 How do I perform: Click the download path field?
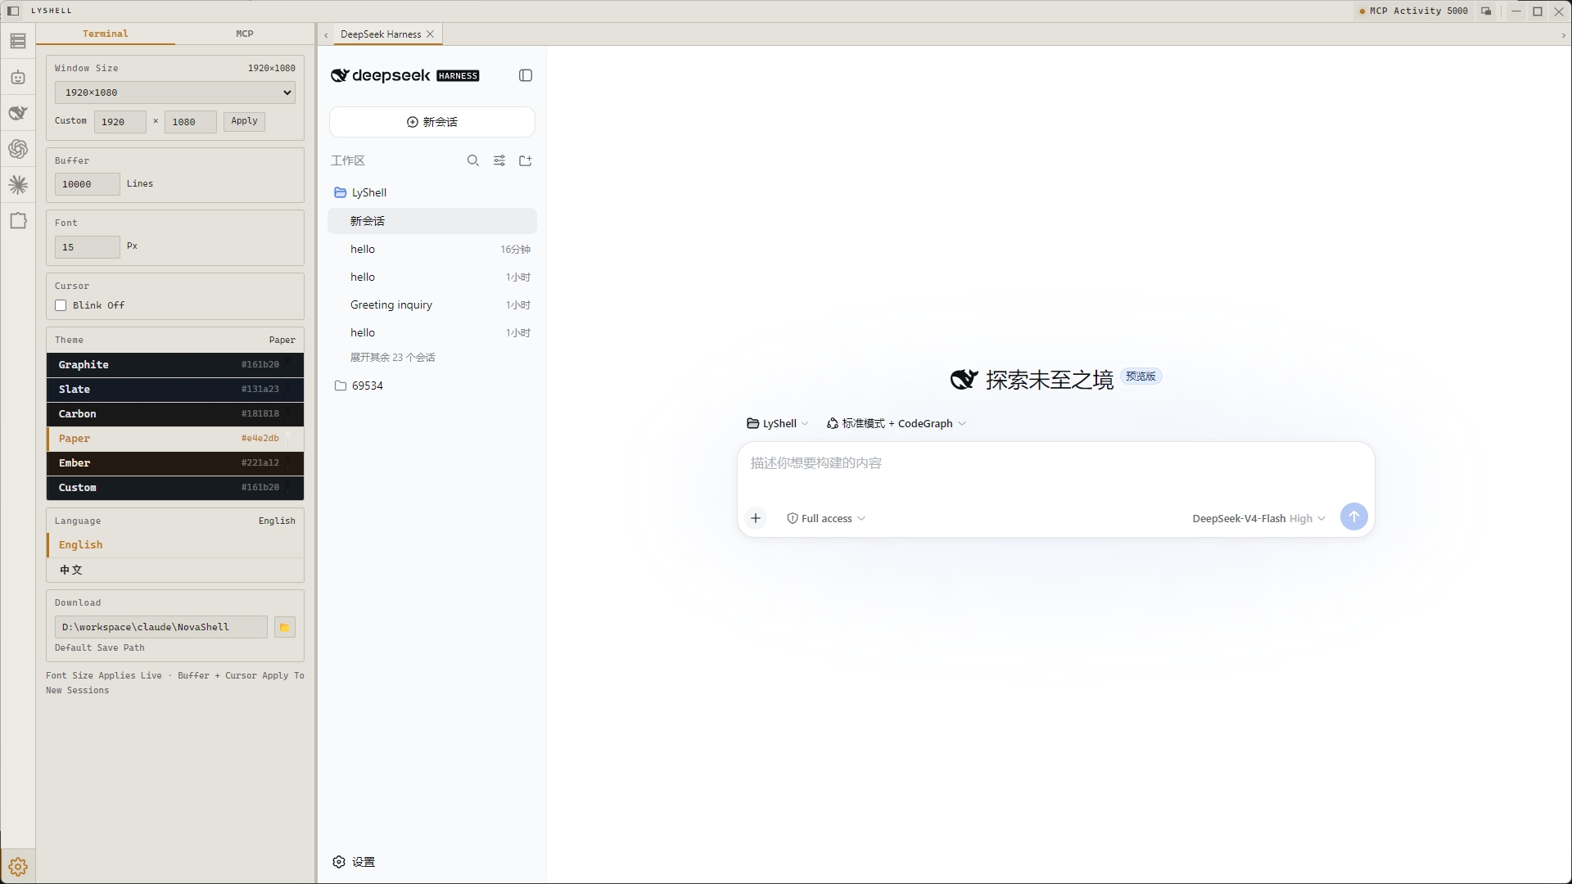click(x=161, y=627)
